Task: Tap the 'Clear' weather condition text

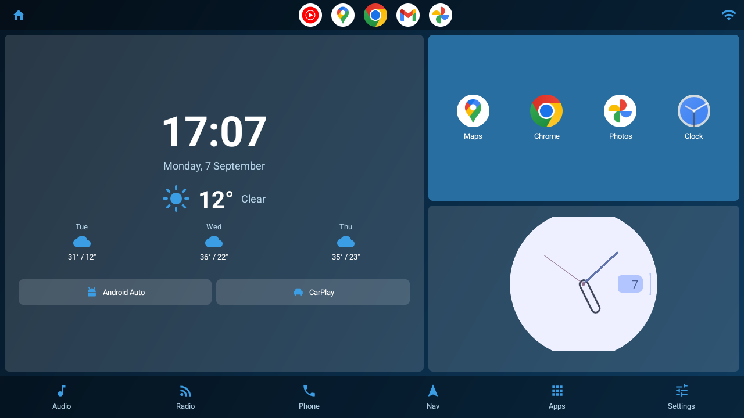Action: 253,199
